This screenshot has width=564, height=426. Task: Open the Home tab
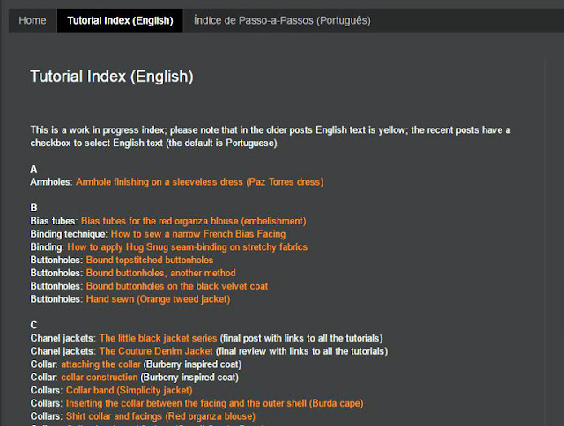33,20
